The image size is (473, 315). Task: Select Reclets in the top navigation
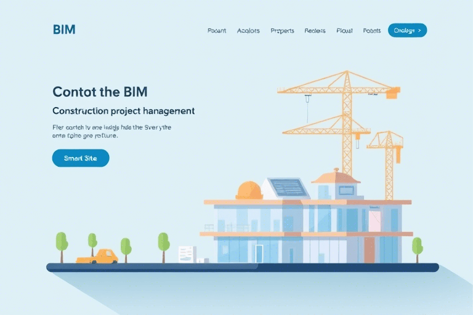[315, 30]
